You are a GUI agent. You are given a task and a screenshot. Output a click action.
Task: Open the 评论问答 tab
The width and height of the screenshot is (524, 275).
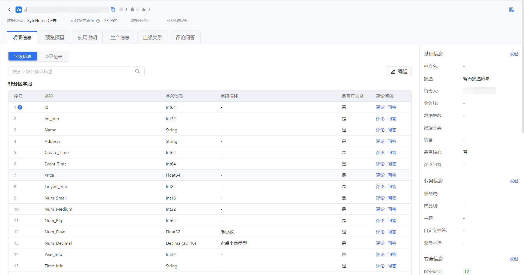185,37
